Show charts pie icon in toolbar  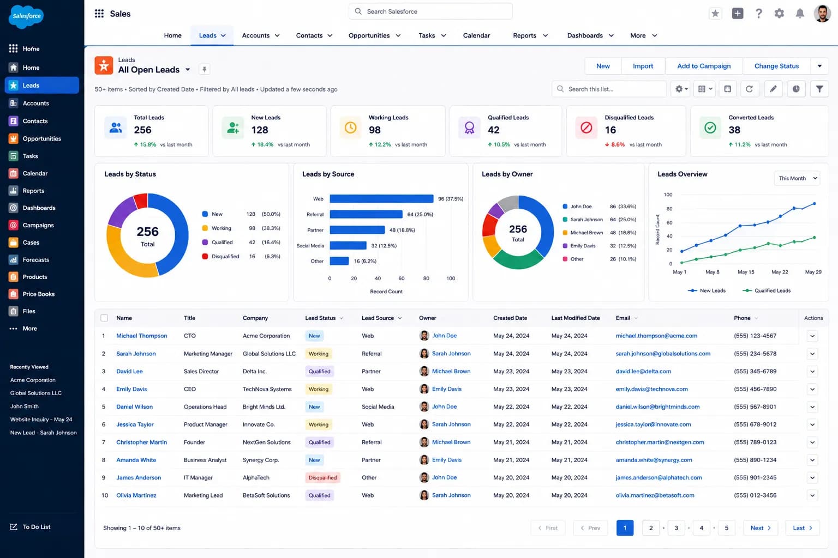796,89
